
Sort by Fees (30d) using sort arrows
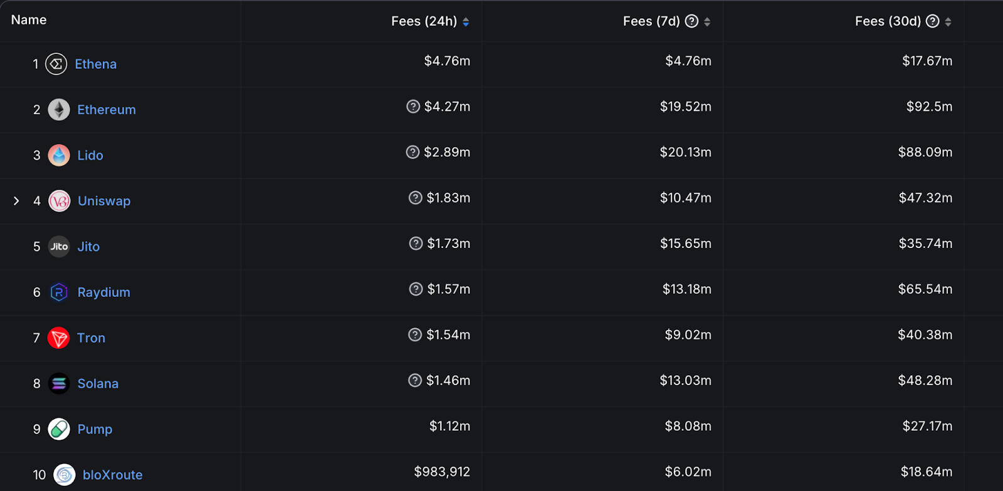pos(948,22)
